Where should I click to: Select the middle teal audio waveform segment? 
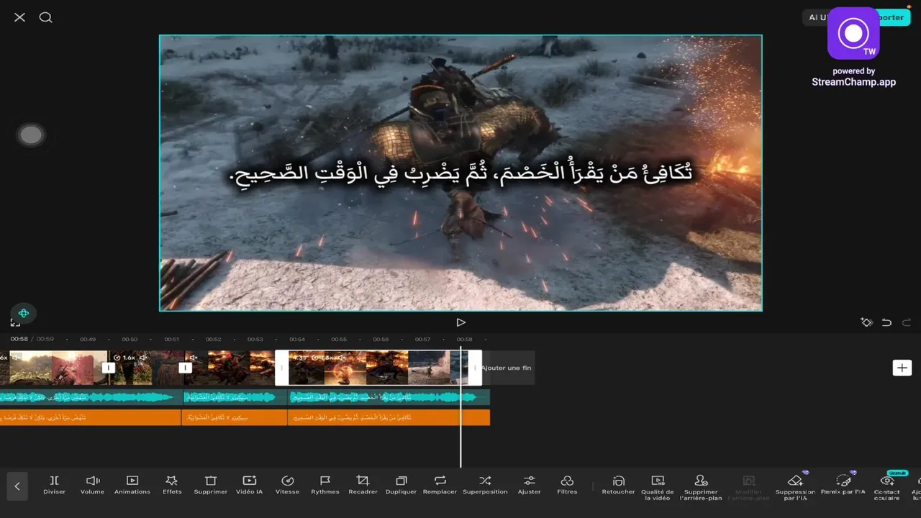pyautogui.click(x=236, y=397)
